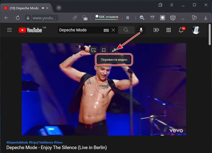The width and height of the screenshot is (212, 153).
Task: Clear the Depeche Mode search text
Action: 113,30
